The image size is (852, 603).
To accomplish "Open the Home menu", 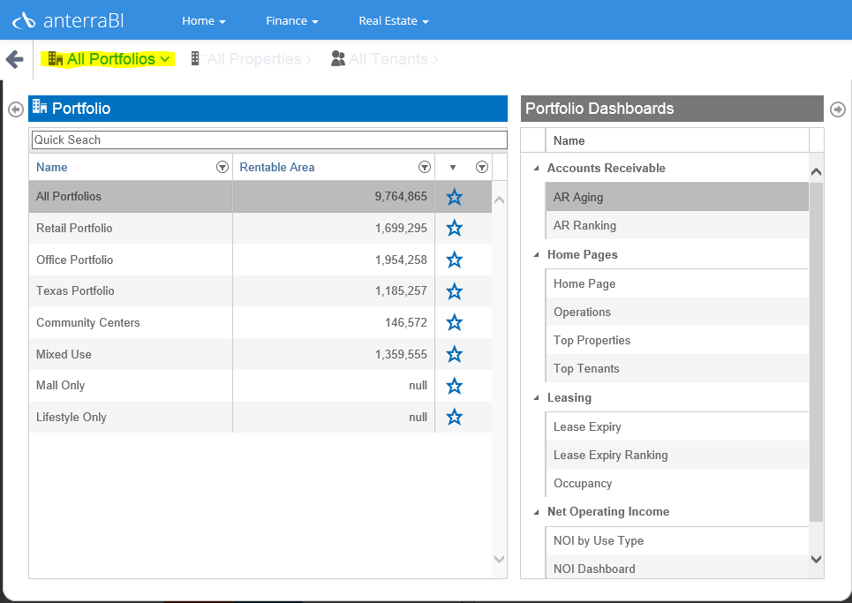I will click(204, 20).
